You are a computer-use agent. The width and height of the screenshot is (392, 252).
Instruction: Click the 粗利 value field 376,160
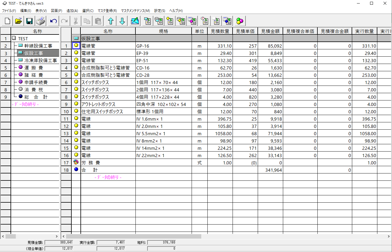[162, 242]
